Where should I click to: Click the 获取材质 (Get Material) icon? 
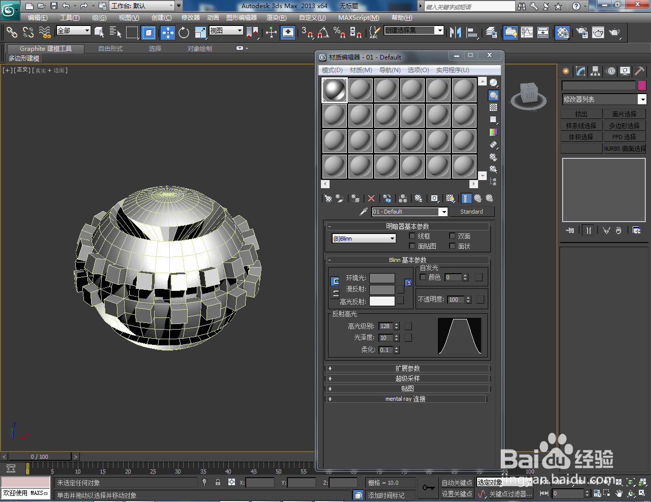pyautogui.click(x=328, y=198)
